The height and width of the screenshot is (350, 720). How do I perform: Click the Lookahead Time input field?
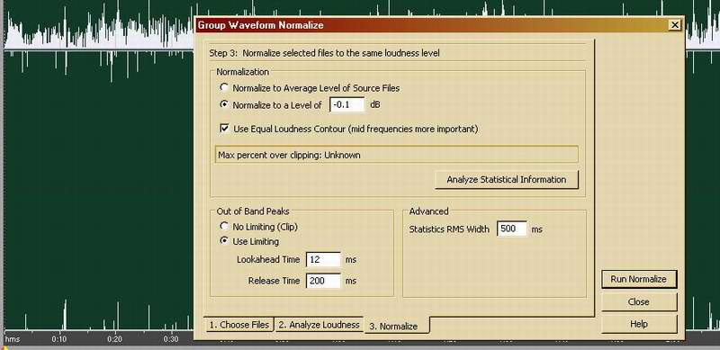coord(323,259)
